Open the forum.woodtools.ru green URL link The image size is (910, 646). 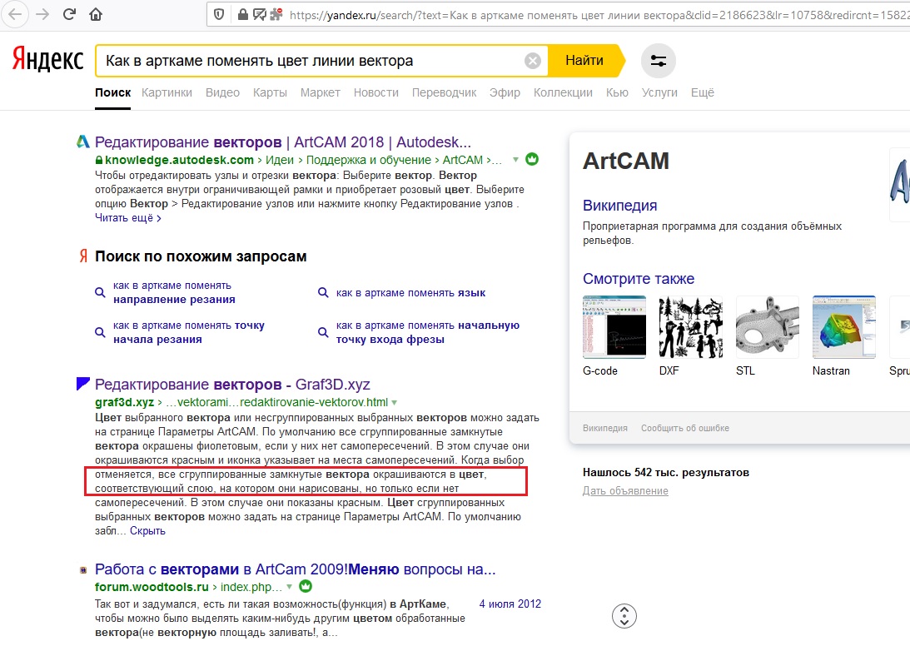click(152, 587)
